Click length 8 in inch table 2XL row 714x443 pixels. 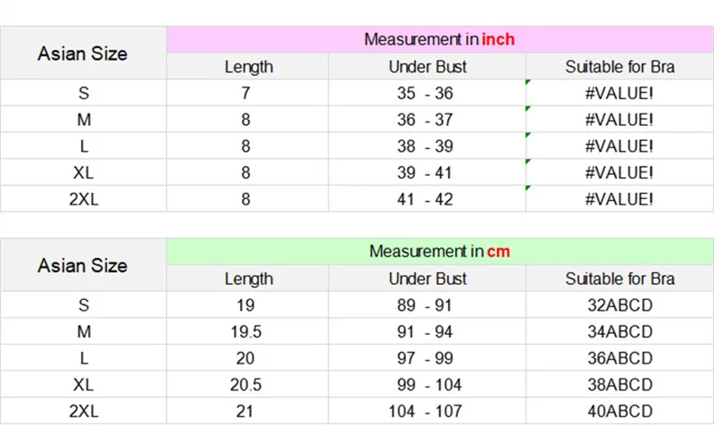click(248, 198)
